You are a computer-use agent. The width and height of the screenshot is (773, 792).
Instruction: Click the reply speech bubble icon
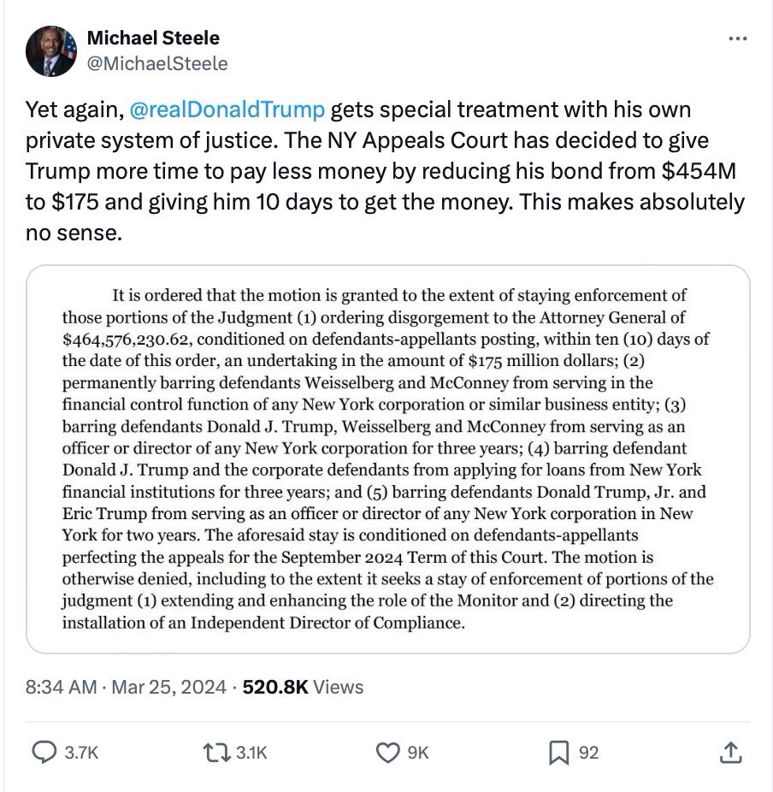pos(44,753)
